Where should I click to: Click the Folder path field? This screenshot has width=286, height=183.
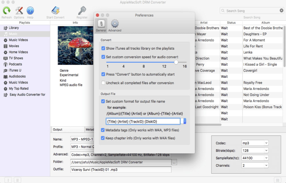(121, 162)
